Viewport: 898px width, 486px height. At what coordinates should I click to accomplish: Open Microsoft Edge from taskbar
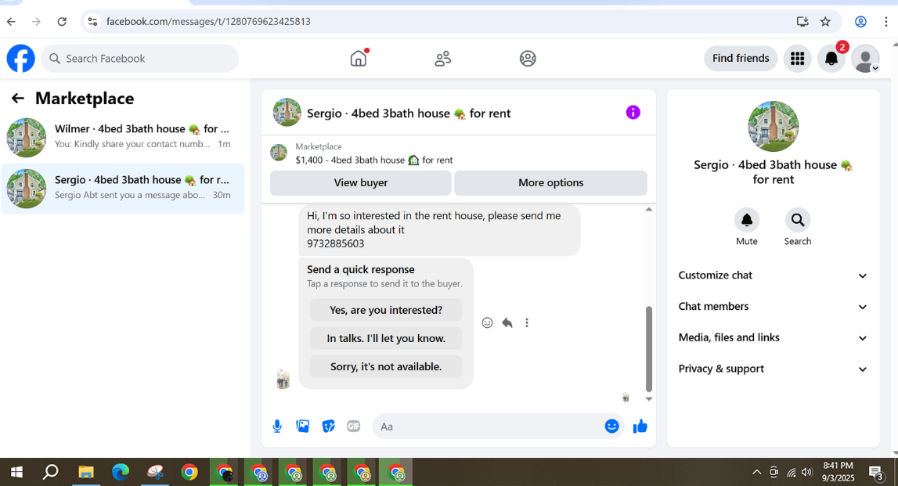[x=121, y=472]
